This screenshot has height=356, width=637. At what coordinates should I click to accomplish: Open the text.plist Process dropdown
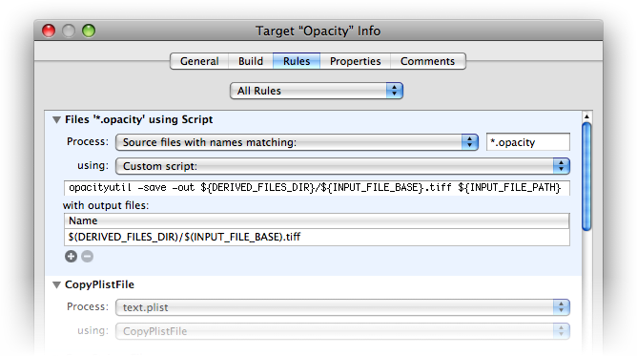pos(342,307)
